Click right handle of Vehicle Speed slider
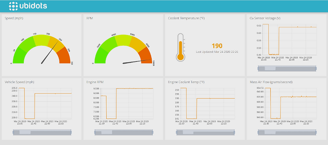328x145 pixels. [x=71, y=132]
